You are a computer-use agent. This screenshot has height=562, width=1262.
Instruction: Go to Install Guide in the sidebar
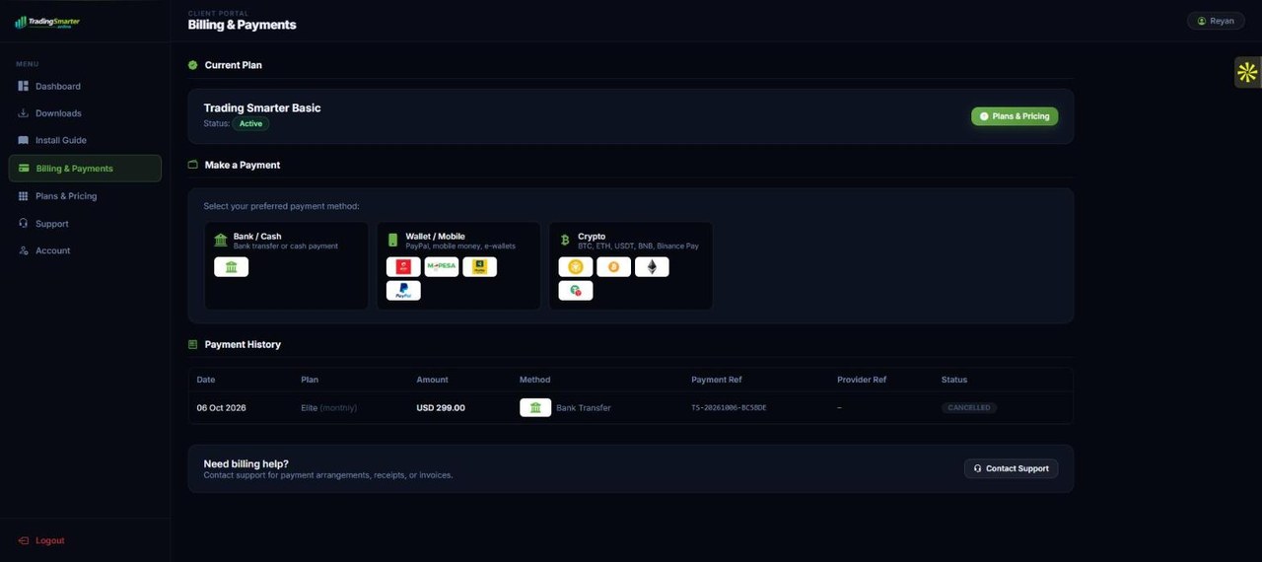(x=85, y=140)
